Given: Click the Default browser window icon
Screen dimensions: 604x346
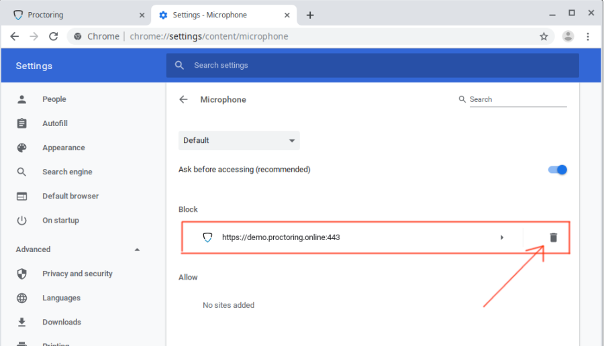Looking at the screenshot, I should [x=21, y=196].
